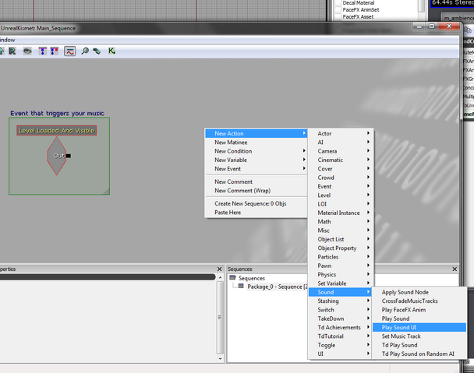This screenshot has width=474, height=373.
Task: Click the Rename Sequence 'R' toolbar icon
Action: [12, 51]
